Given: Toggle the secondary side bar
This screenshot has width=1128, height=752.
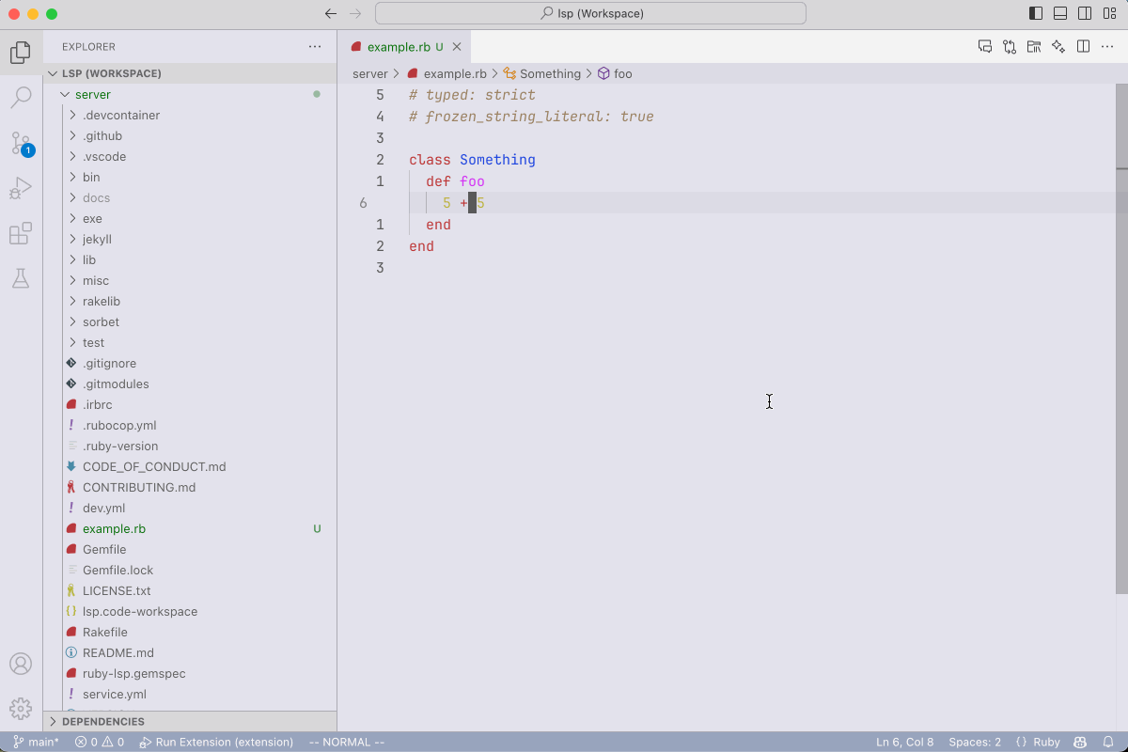Looking at the screenshot, I should point(1085,13).
